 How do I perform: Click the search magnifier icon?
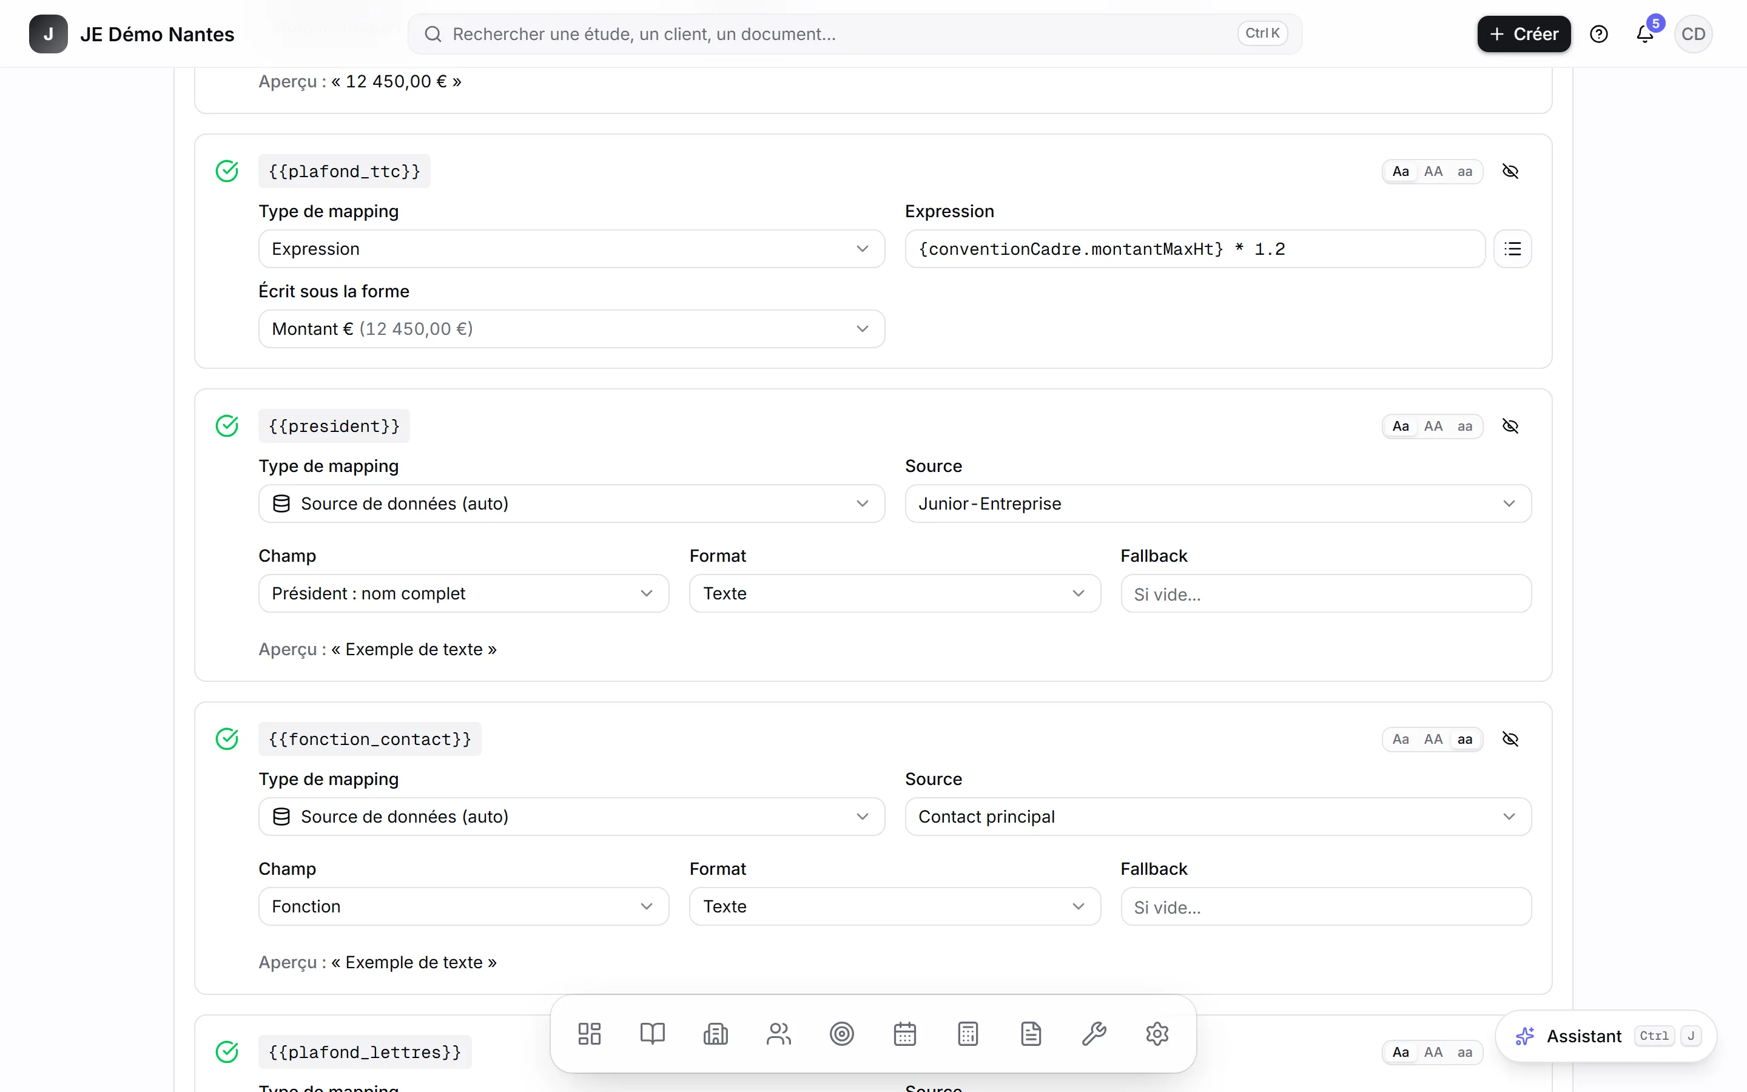(x=433, y=34)
